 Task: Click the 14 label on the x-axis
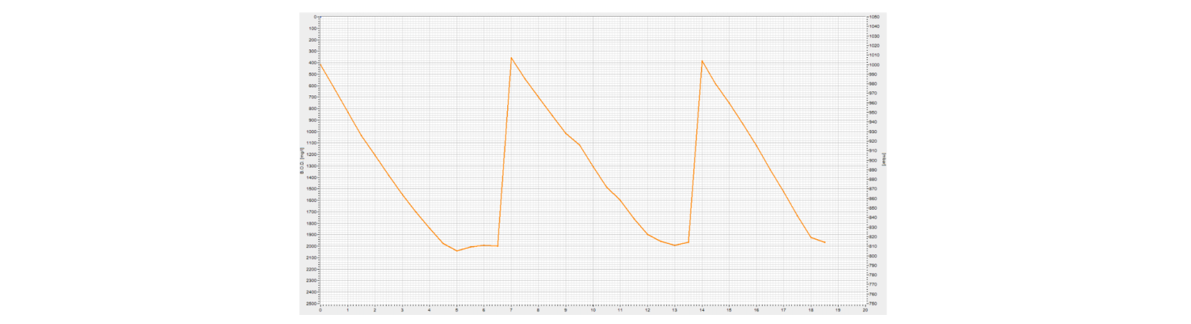(x=702, y=310)
